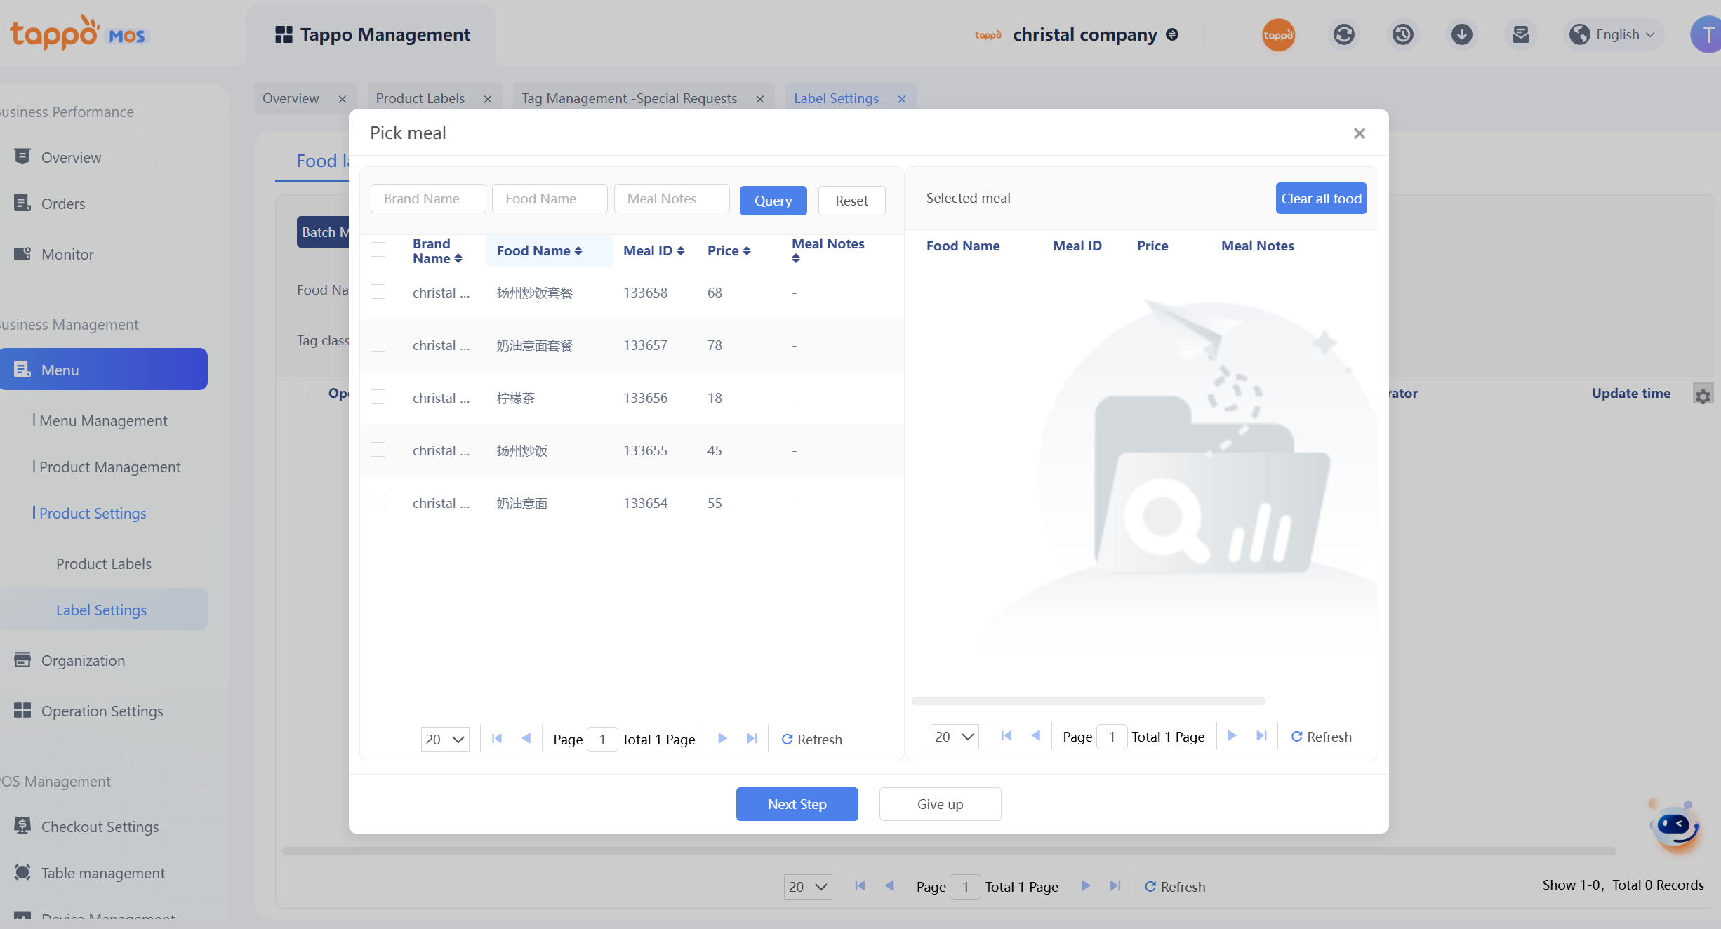This screenshot has width=1721, height=929.
Task: Open the history clock icon in header
Action: click(1402, 34)
